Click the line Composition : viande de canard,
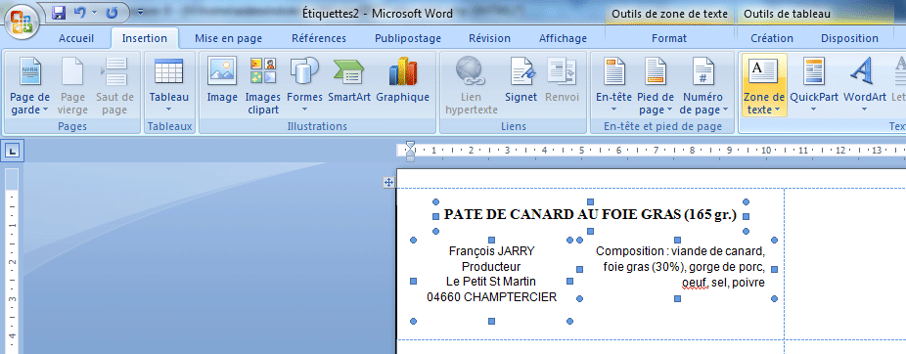 tap(681, 251)
